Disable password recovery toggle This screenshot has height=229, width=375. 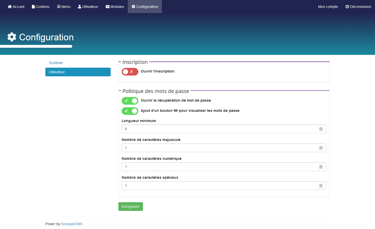click(x=130, y=101)
